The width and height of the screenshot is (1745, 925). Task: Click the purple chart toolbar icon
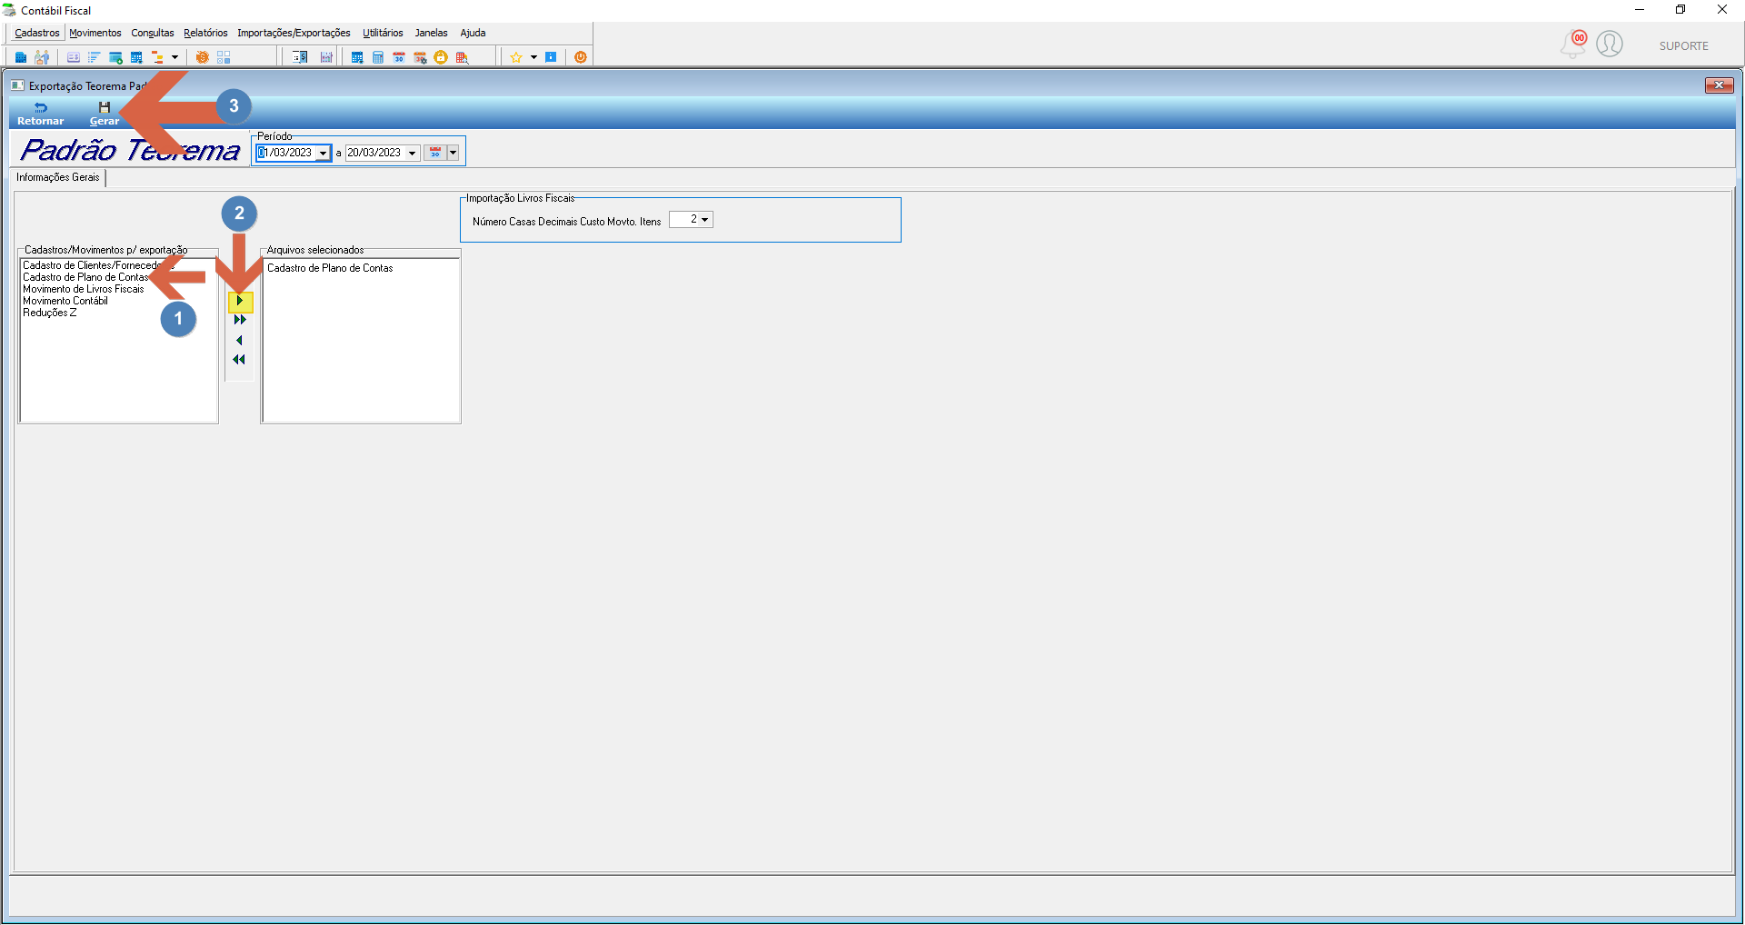(326, 57)
